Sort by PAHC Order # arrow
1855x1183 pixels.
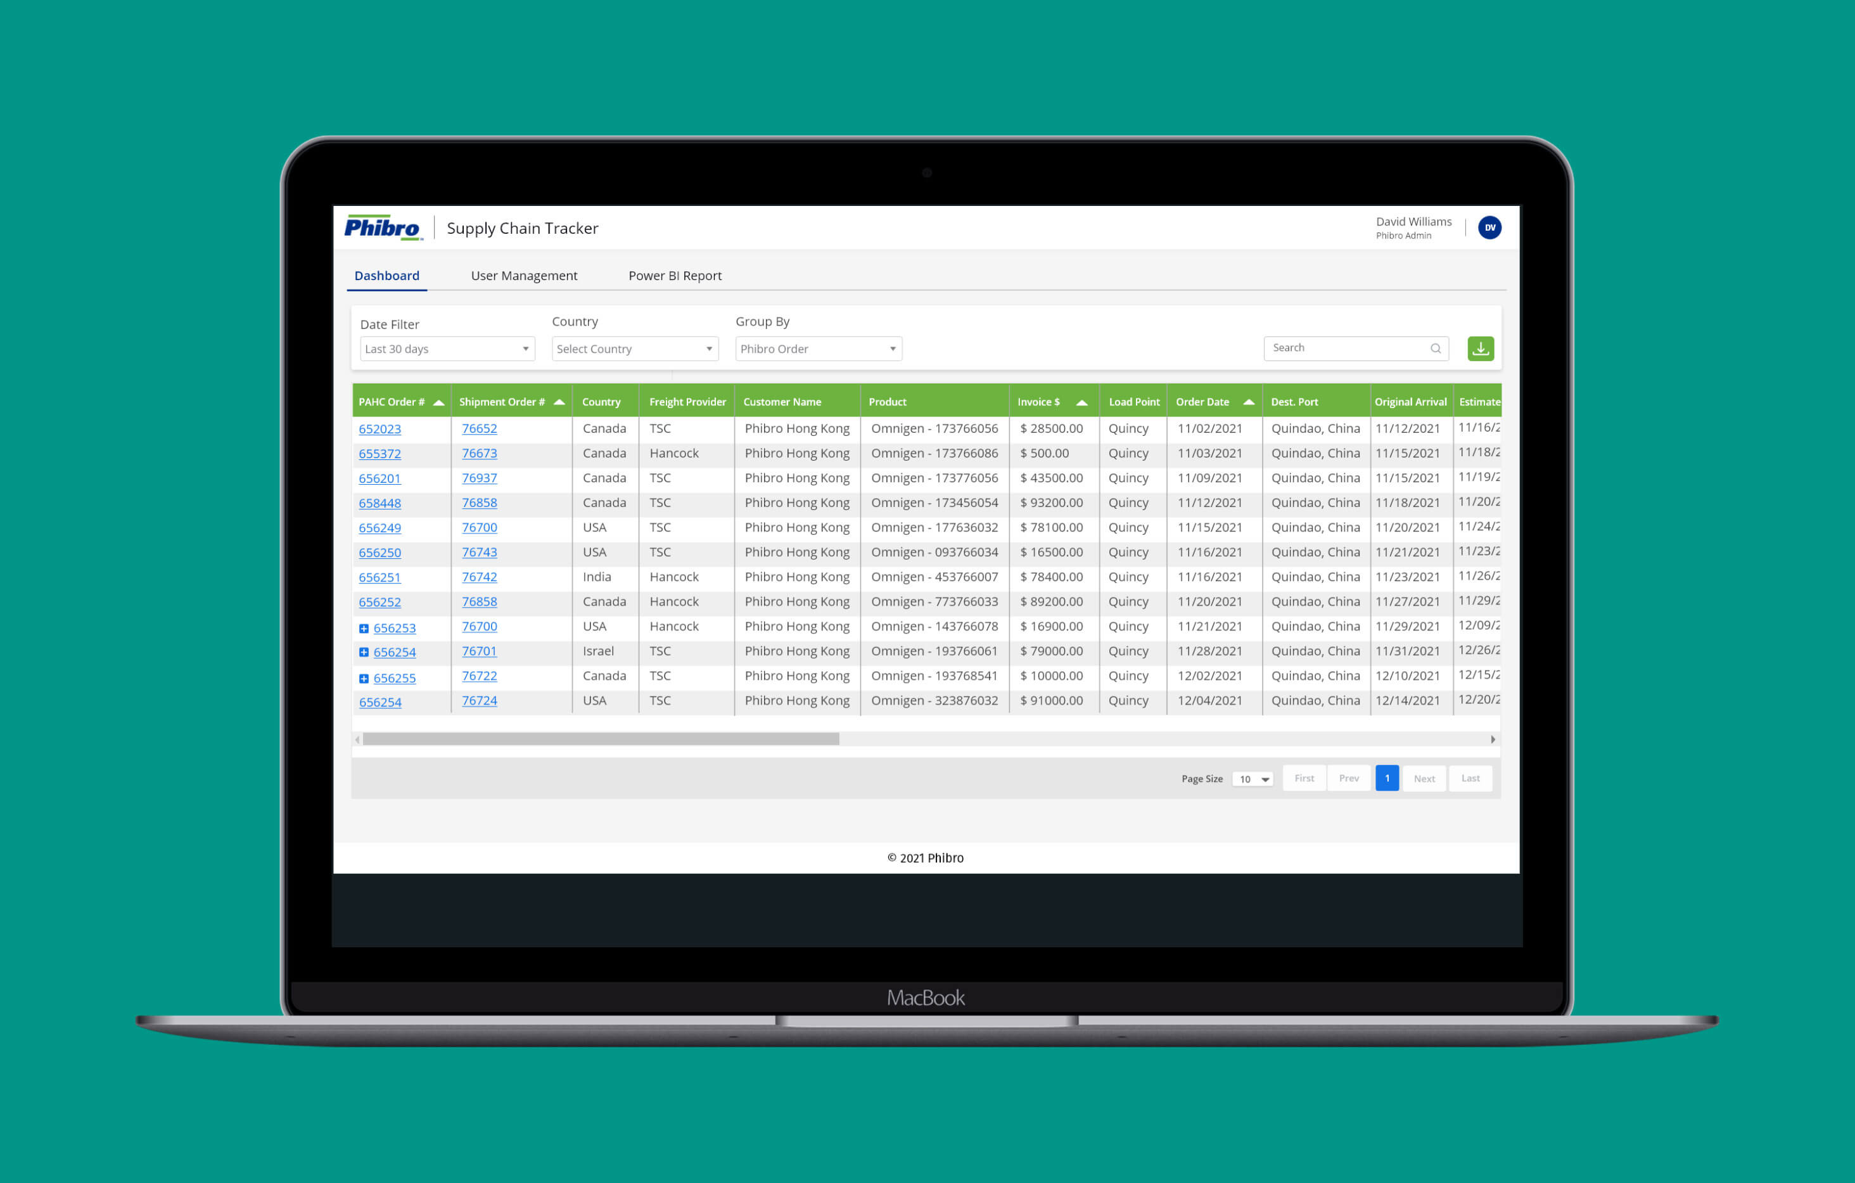click(x=438, y=402)
